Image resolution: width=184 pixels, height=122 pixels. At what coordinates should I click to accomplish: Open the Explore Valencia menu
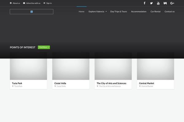tap(96, 12)
